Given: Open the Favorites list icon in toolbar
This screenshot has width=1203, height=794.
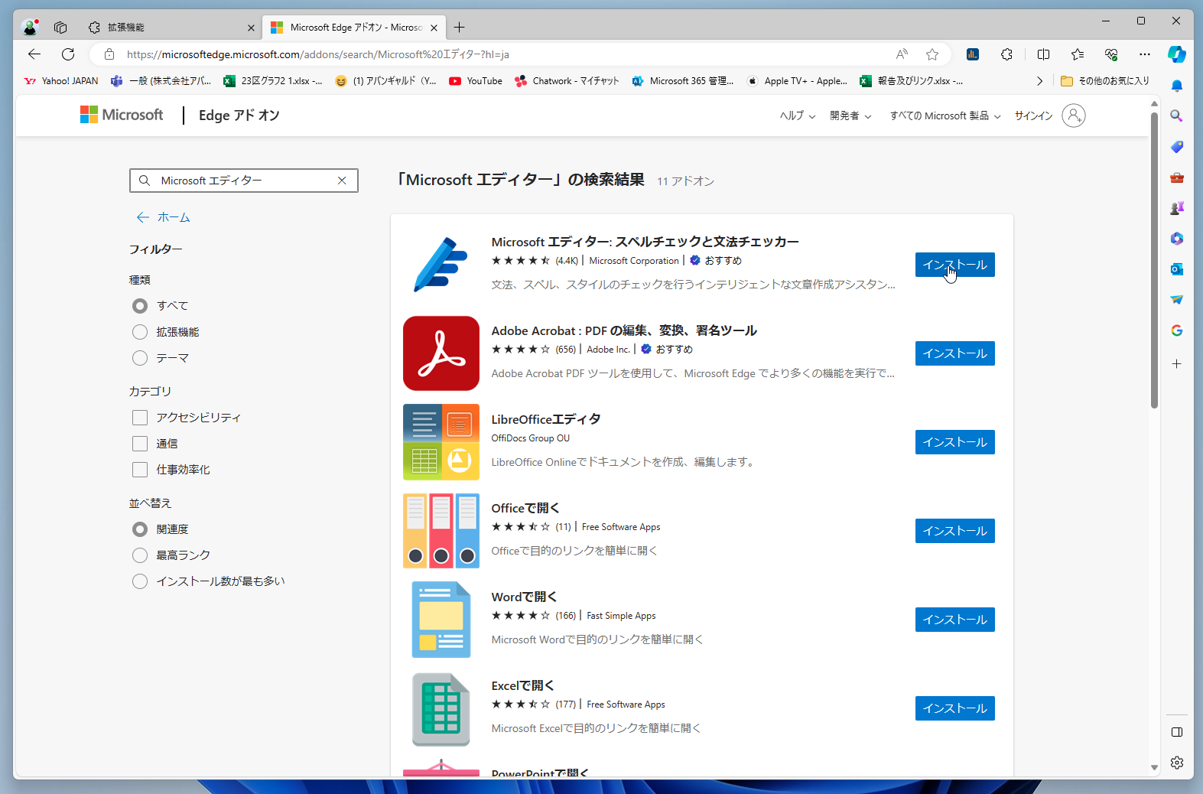Looking at the screenshot, I should pyautogui.click(x=1078, y=54).
